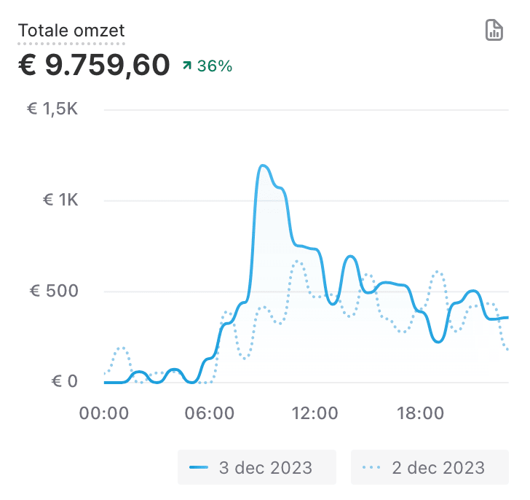530x500 pixels.
Task: Toggle the 3 dec 2023 legend series
Action: pyautogui.click(x=257, y=467)
